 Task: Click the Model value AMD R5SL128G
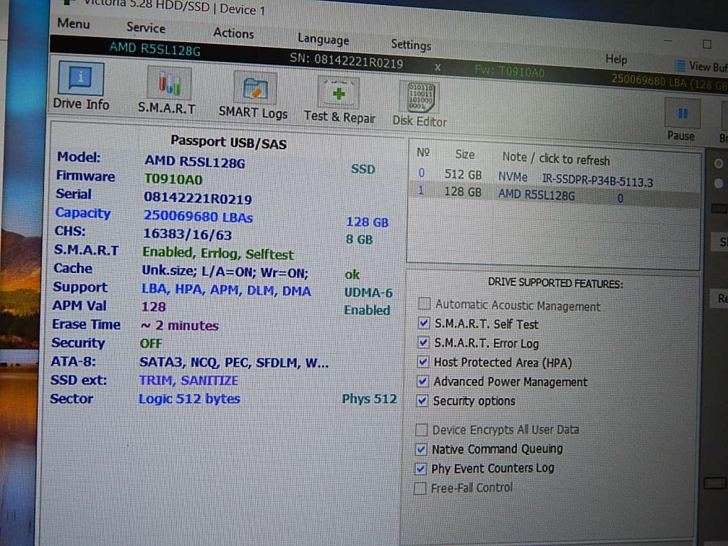[x=195, y=161]
